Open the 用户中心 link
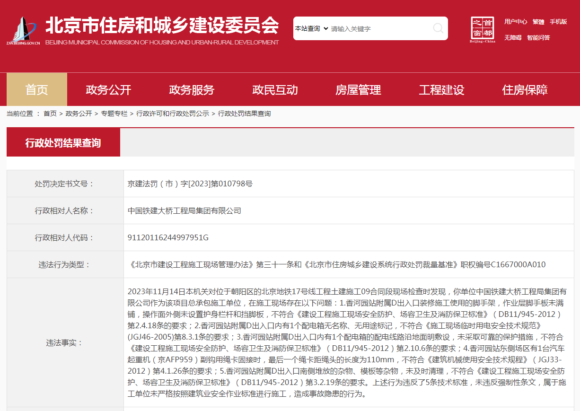 [516, 22]
